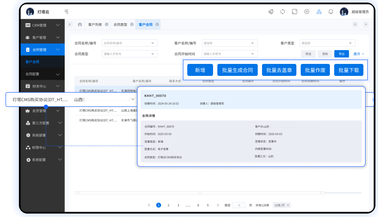Viewport: 378px width, 217px height.
Task: Click the blue user organization icon
Action: [x=319, y=12]
